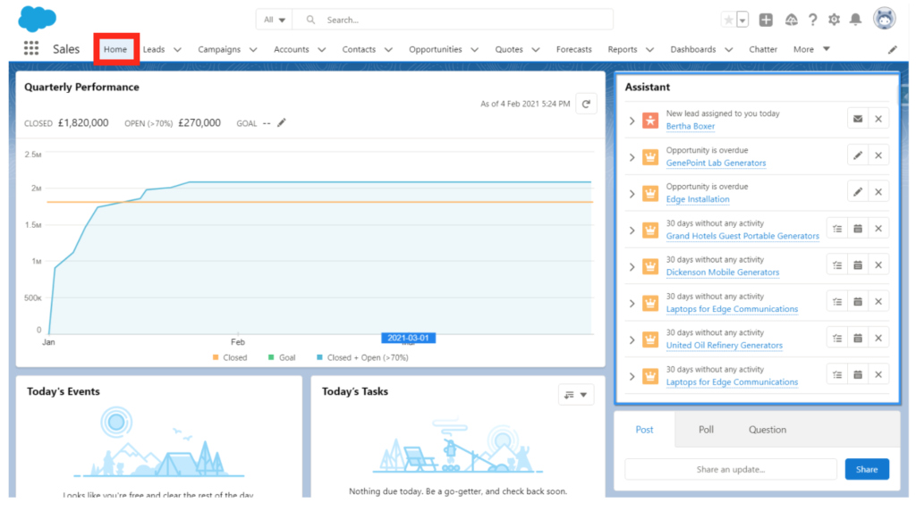916x511 pixels.
Task: Create task for Dickenson Mobile Generators
Action: click(x=837, y=264)
